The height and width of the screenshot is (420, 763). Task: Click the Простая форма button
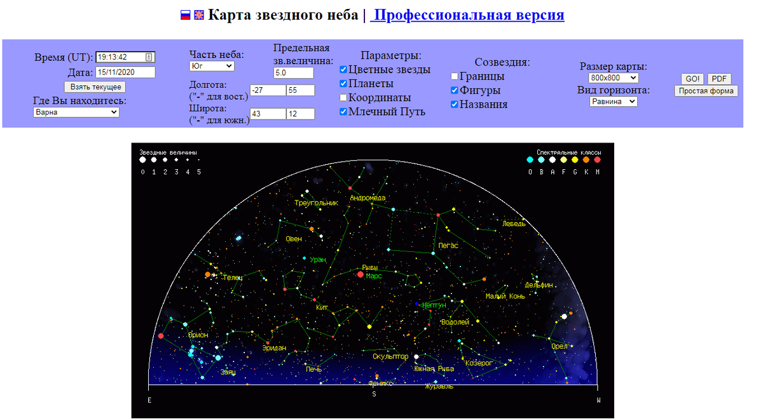click(x=706, y=90)
